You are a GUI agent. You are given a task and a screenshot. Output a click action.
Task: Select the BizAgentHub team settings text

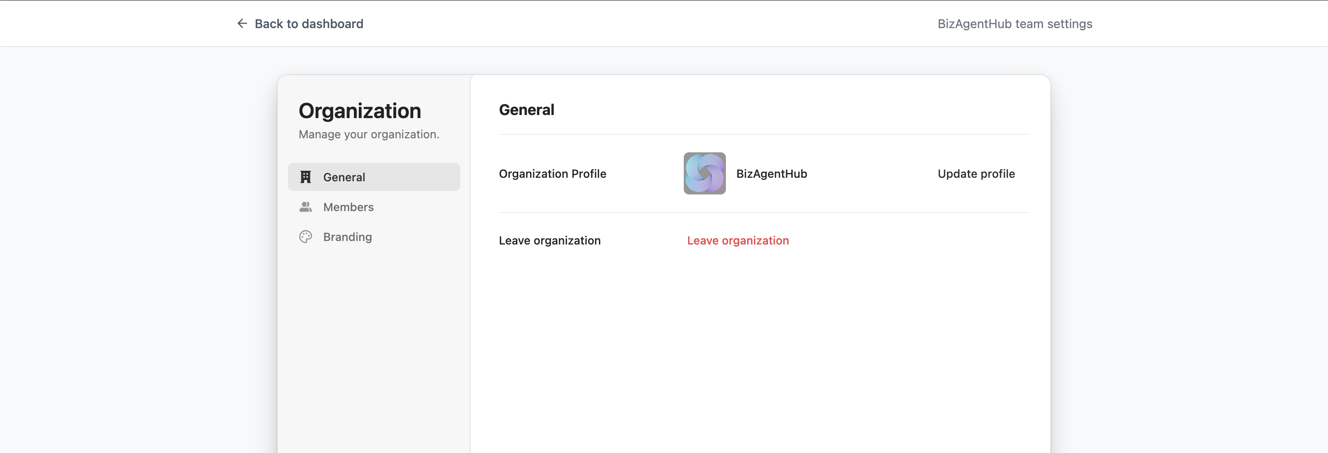[1014, 24]
